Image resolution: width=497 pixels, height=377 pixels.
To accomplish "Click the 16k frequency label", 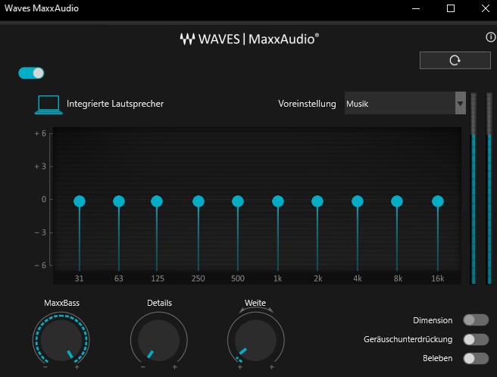I will (x=437, y=279).
